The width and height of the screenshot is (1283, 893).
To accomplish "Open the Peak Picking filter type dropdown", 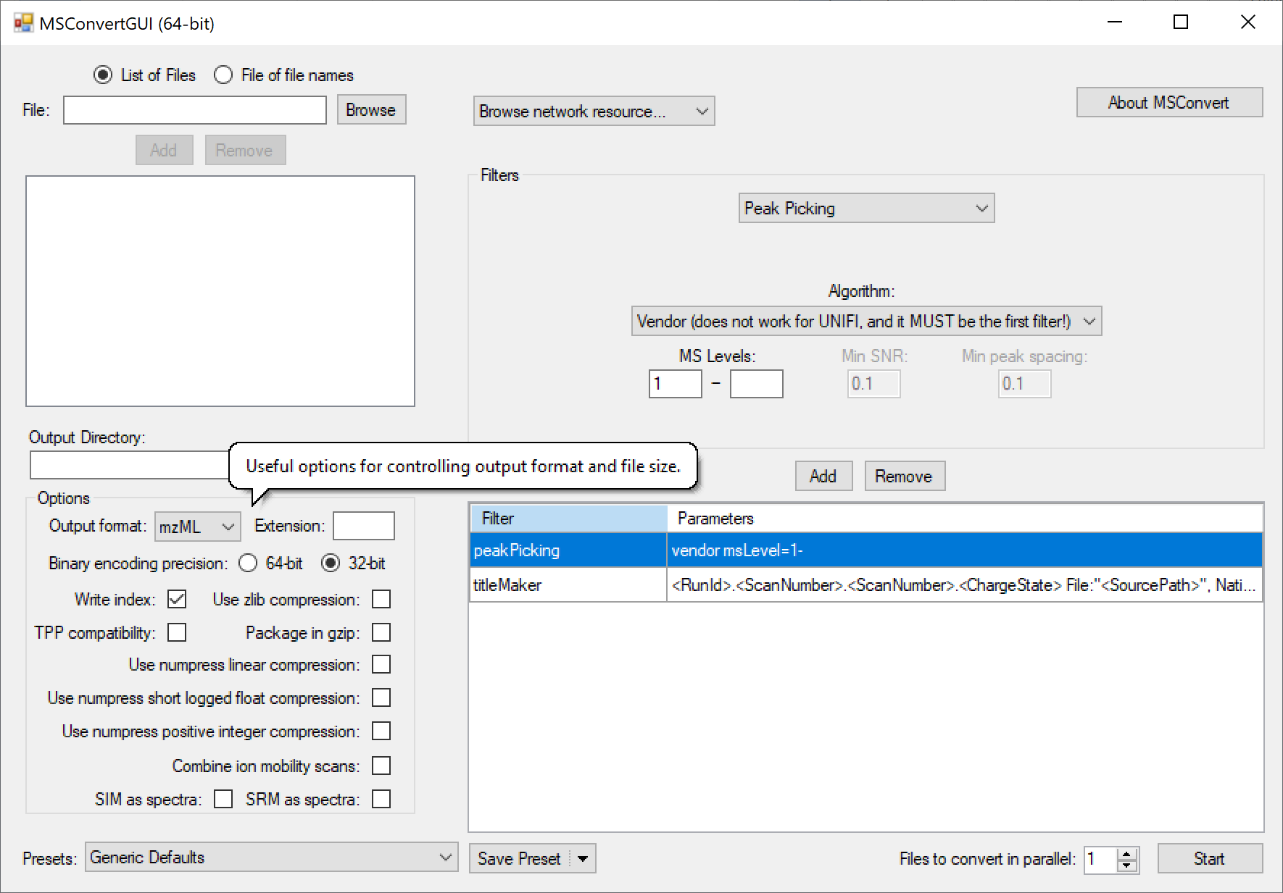I will tap(867, 208).
